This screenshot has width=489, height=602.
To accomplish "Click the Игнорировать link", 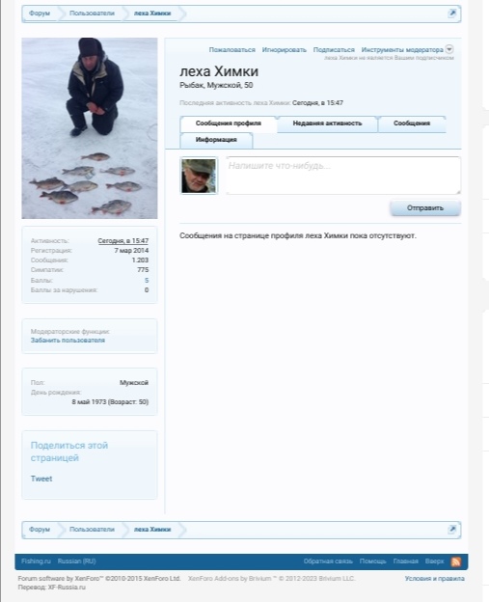I will click(284, 50).
